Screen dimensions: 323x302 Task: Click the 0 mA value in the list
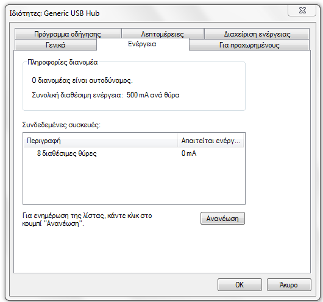[x=189, y=153]
